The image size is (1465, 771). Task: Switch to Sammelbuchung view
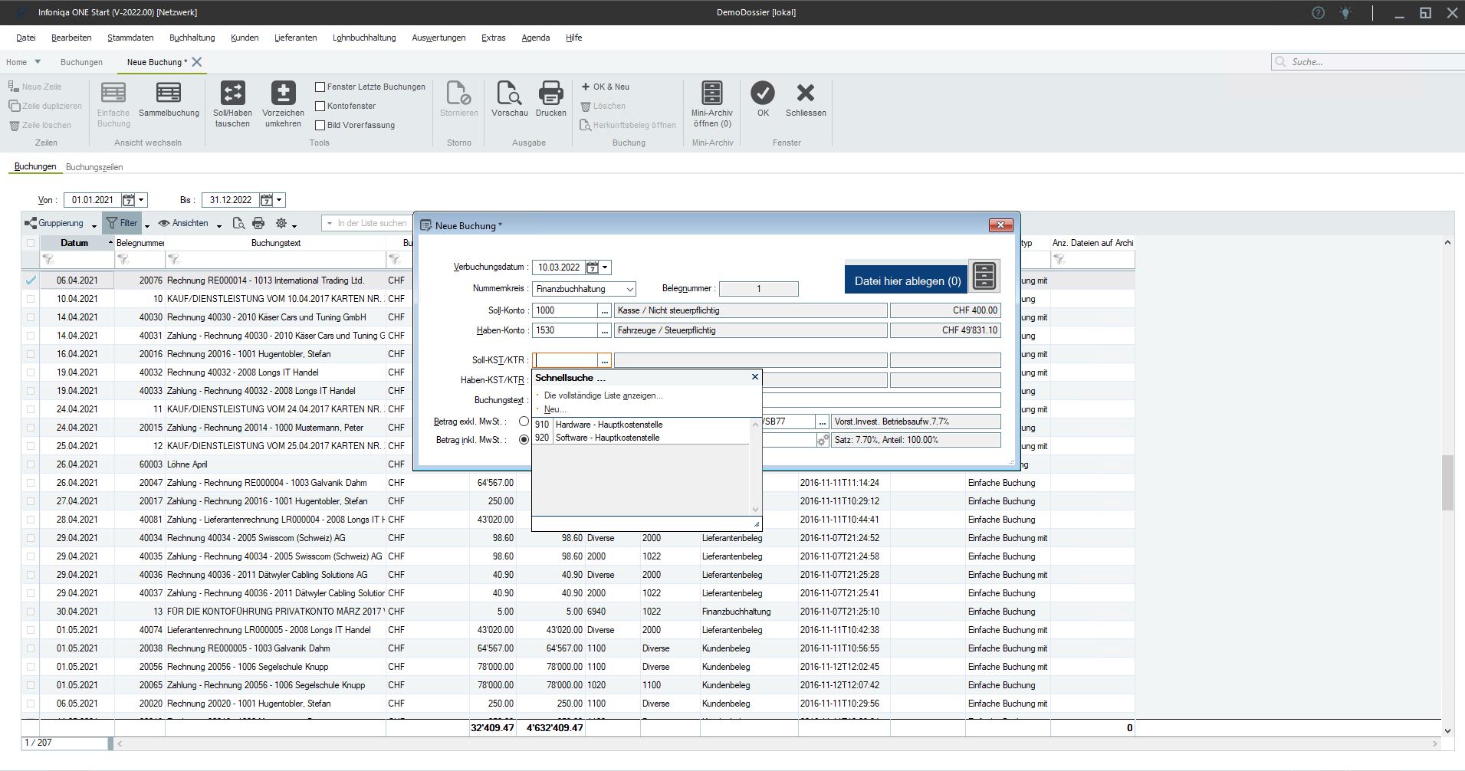click(x=169, y=94)
